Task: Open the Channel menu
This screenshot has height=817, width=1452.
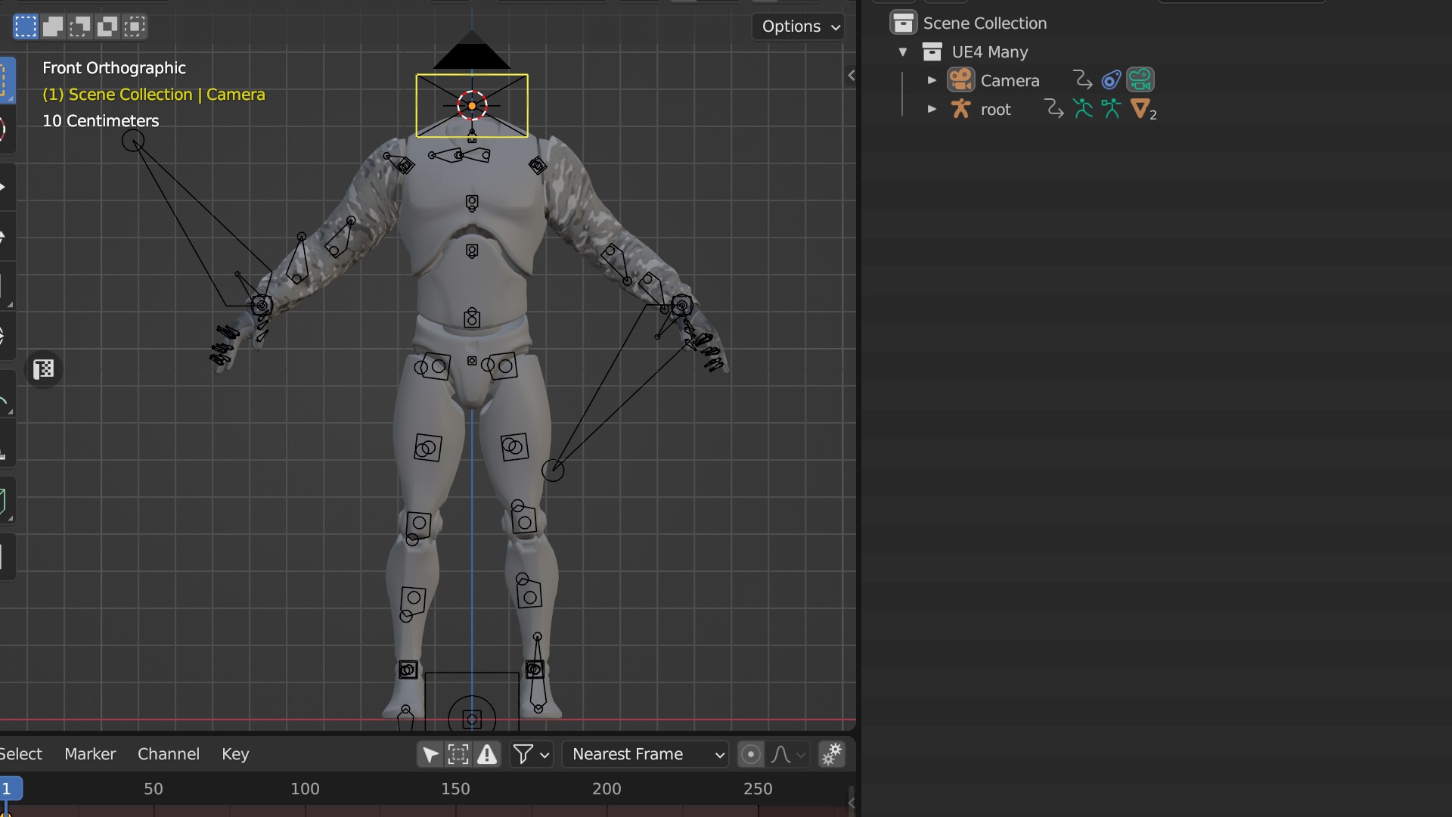Action: pyautogui.click(x=169, y=754)
